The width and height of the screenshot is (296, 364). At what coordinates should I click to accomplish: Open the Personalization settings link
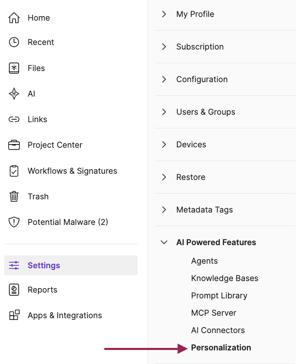[221, 347]
